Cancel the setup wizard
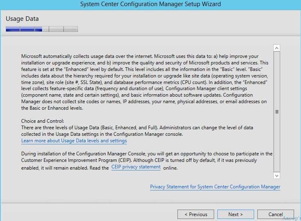The width and height of the screenshot is (301, 221). coord(275,214)
